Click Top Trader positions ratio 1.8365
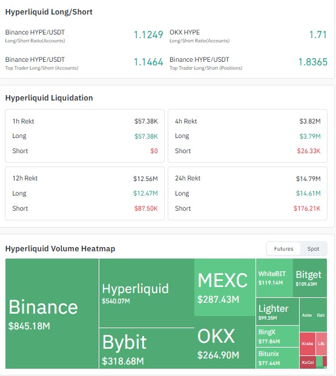The height and width of the screenshot is (376, 336). coord(313,62)
